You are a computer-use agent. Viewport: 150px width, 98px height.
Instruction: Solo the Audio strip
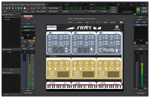32,49
